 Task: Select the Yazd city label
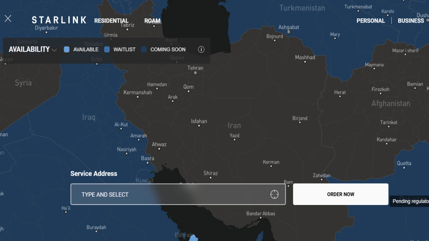coord(235,136)
